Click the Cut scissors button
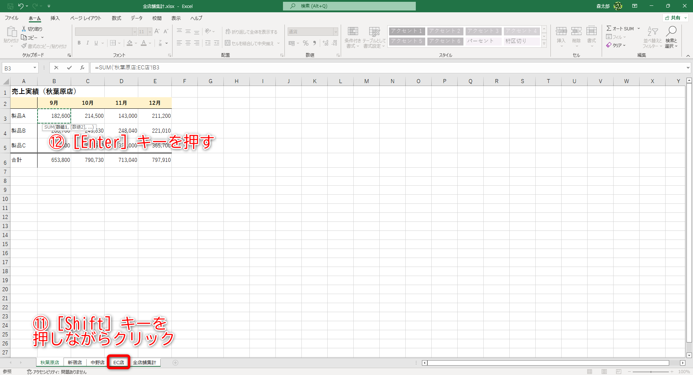Viewport: 693px width, 375px height. [x=32, y=29]
